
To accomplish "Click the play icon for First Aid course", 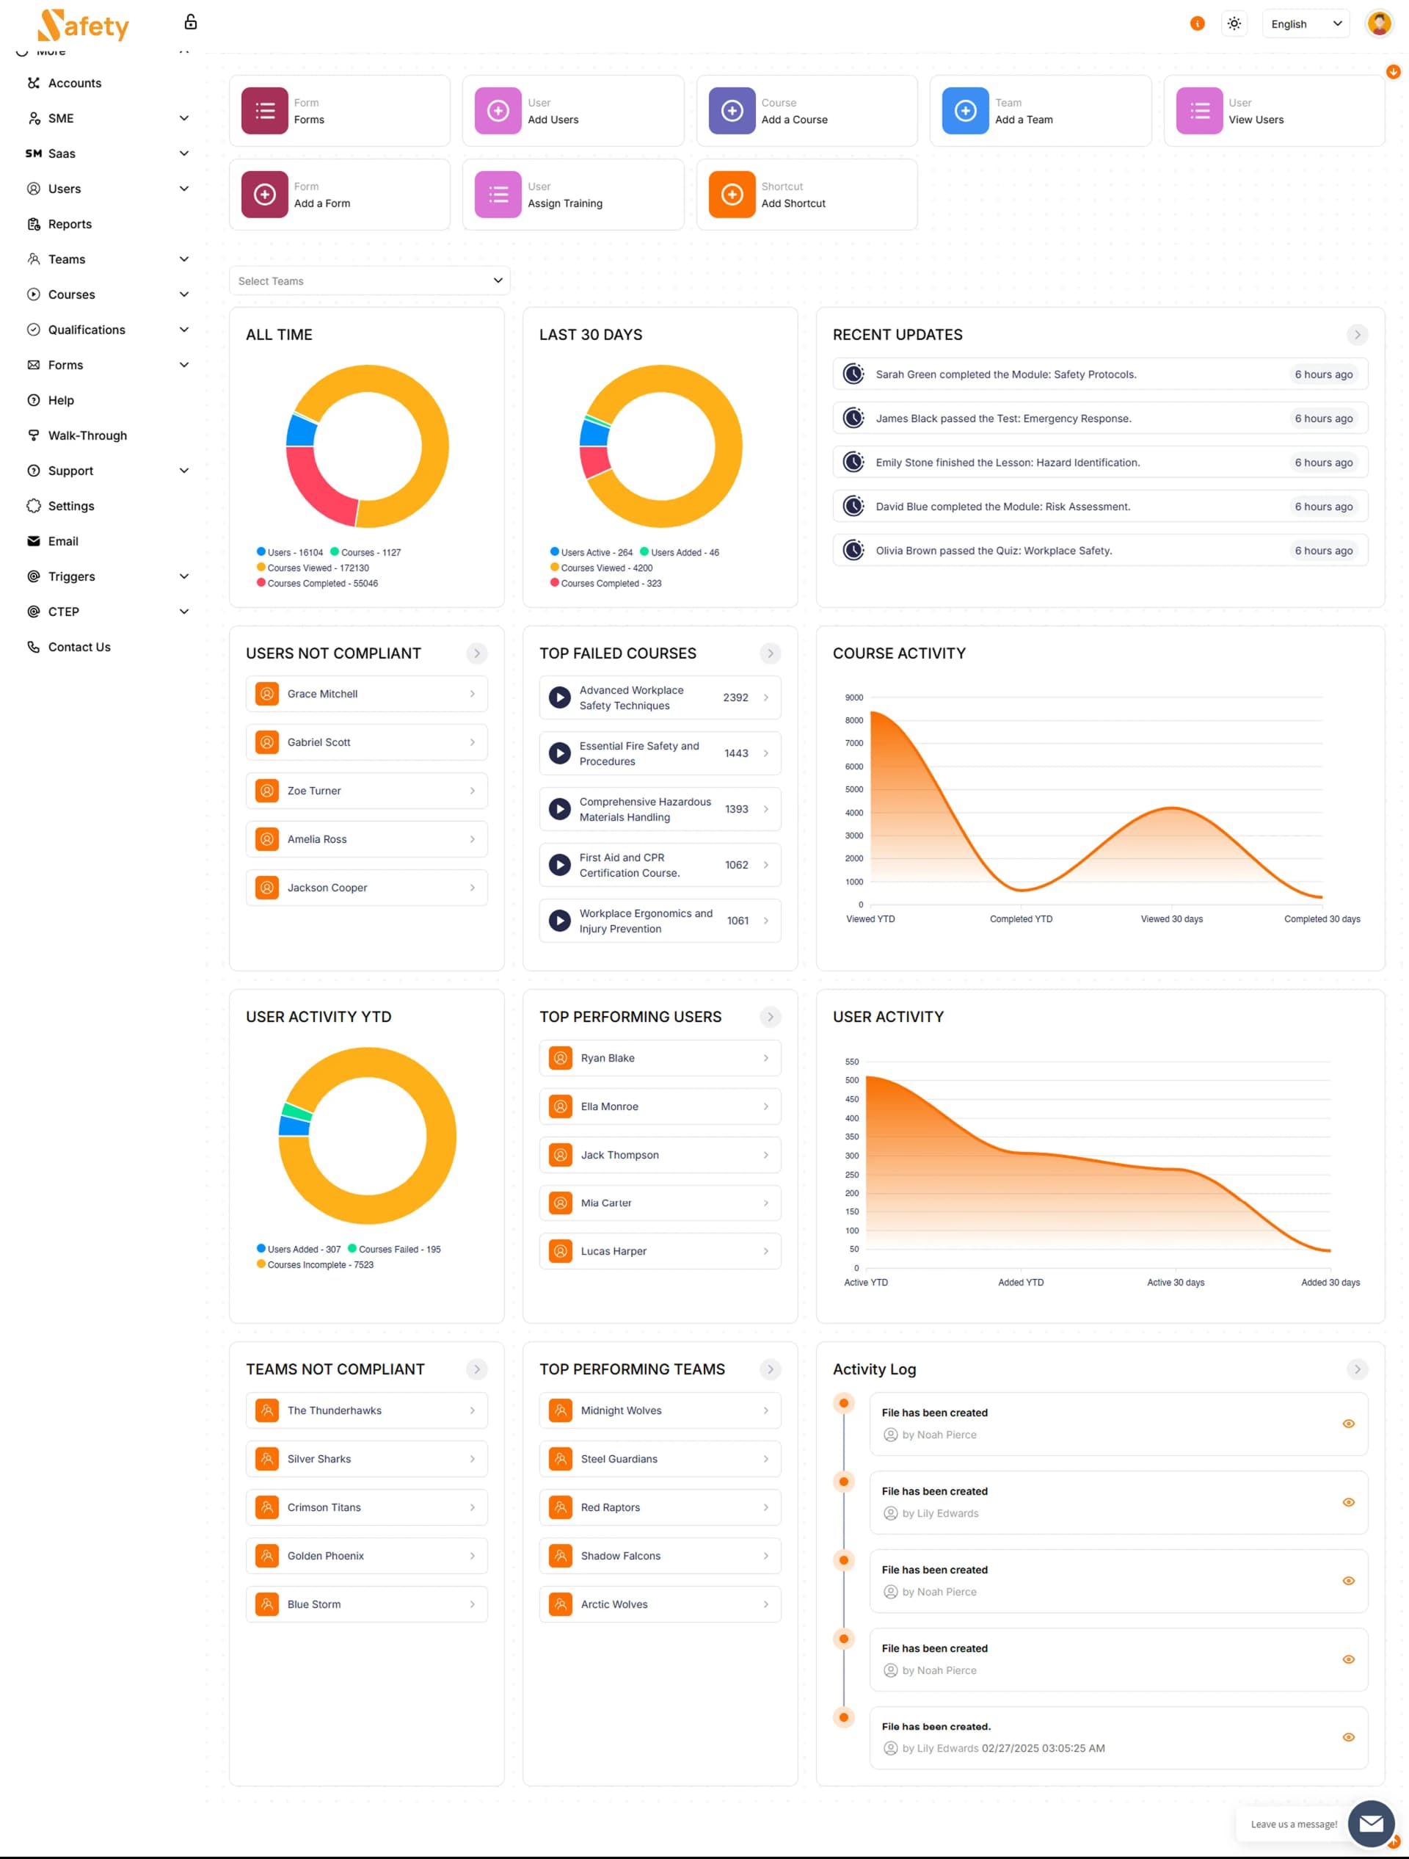I will (560, 865).
